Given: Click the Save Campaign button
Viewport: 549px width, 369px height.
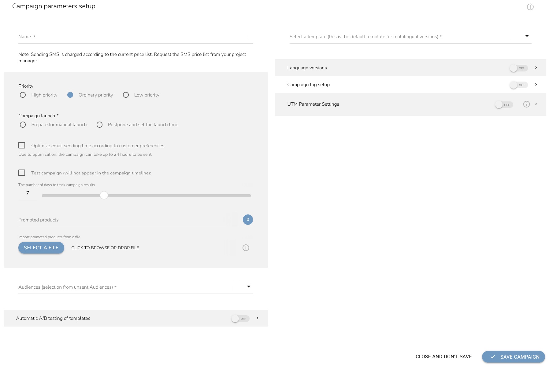Looking at the screenshot, I should (x=513, y=357).
